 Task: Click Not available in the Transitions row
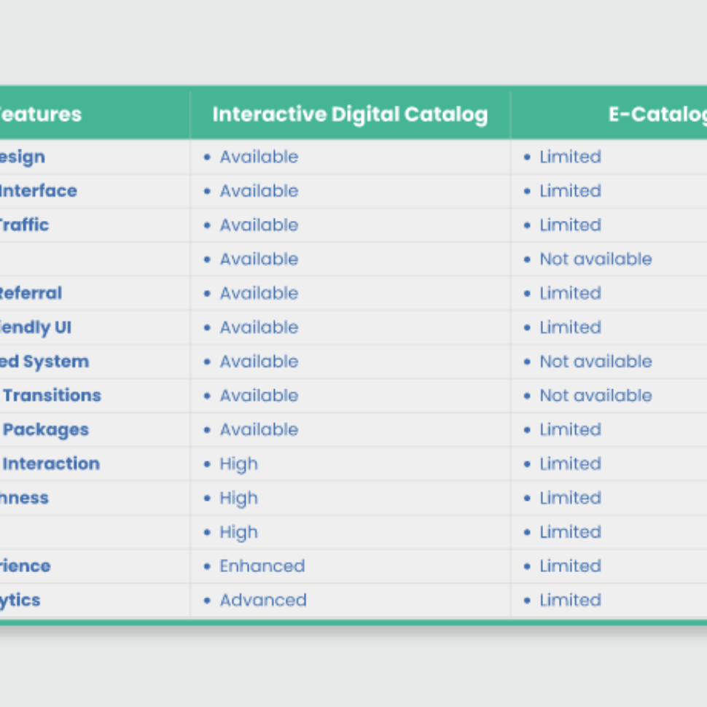pos(595,396)
